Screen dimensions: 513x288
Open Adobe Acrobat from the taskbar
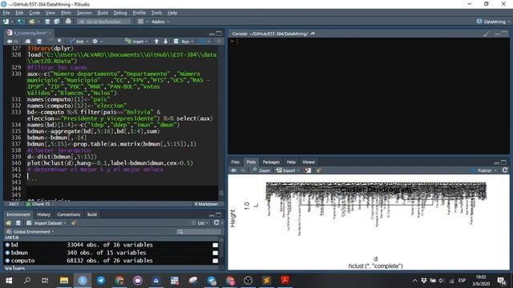(x=285, y=280)
